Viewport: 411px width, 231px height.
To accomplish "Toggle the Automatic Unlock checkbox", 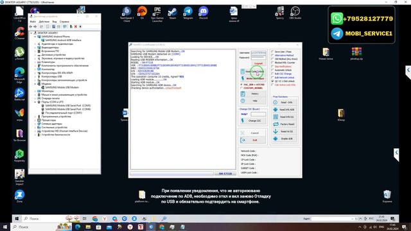I will pyautogui.click(x=273, y=70).
